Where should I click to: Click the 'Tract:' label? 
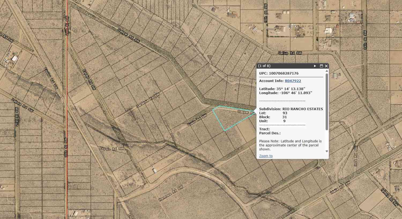click(265, 129)
